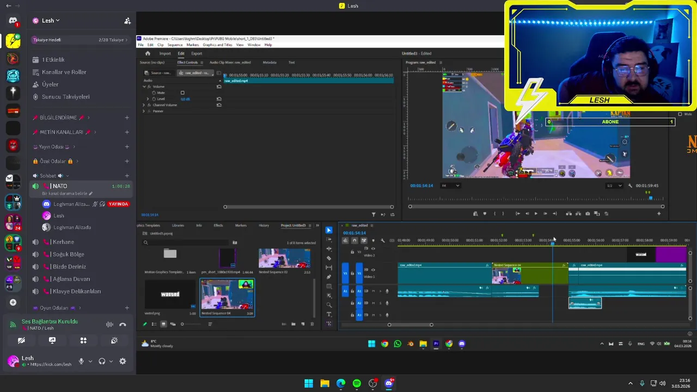
Task: Hide Video 1 track eye icon
Action: [373, 269]
